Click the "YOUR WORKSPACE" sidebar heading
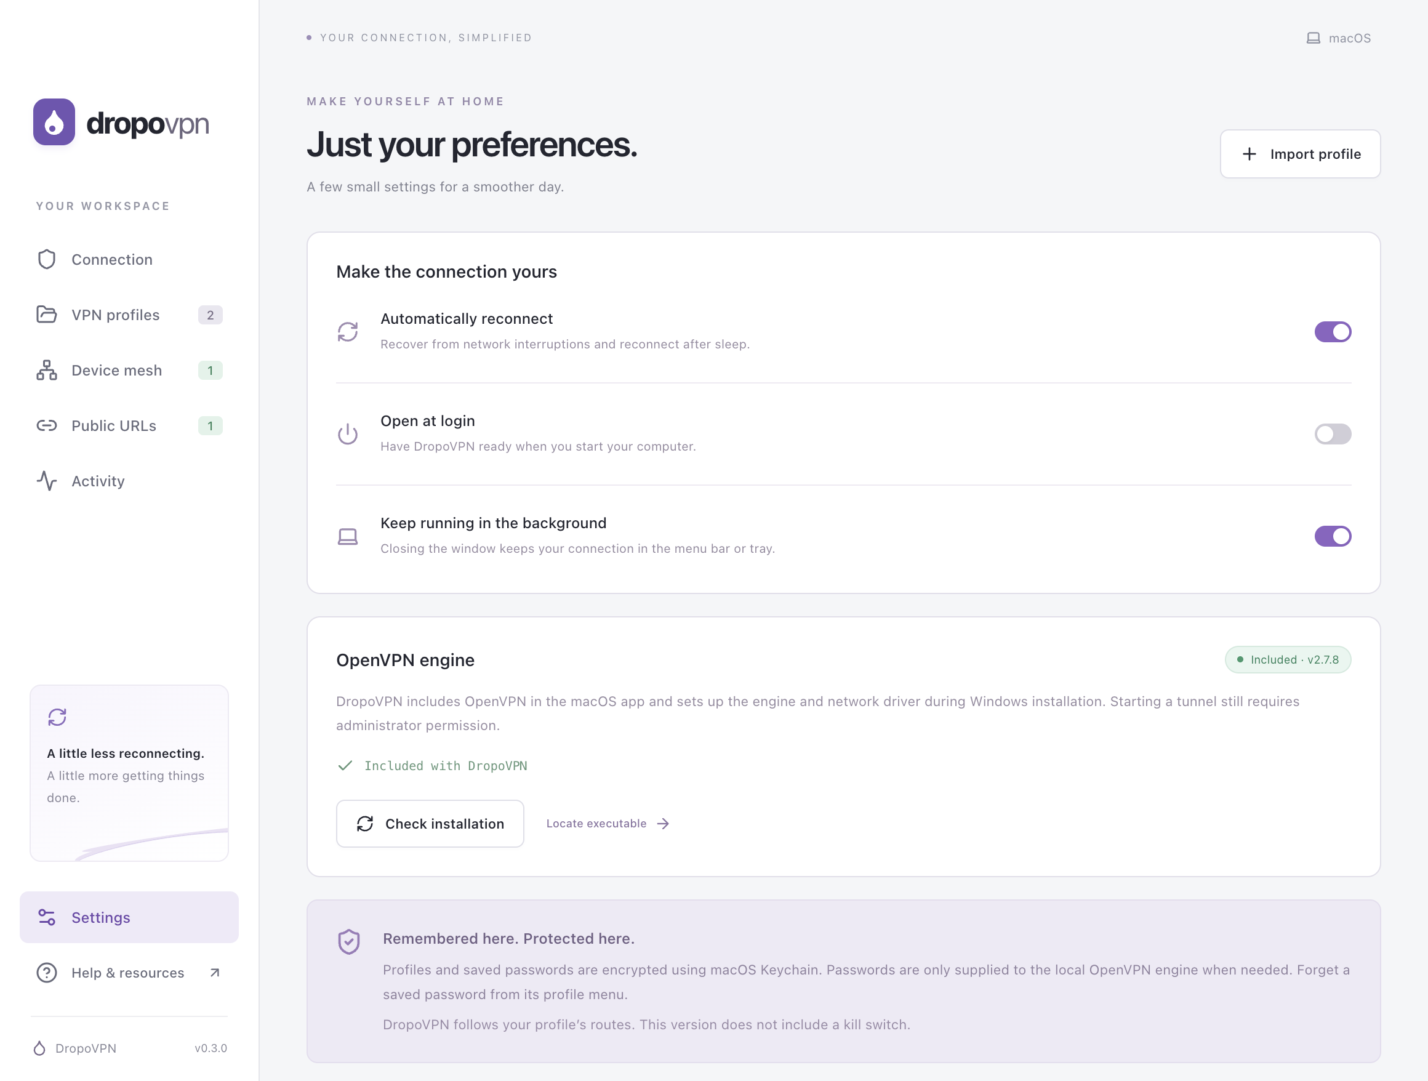 click(103, 206)
